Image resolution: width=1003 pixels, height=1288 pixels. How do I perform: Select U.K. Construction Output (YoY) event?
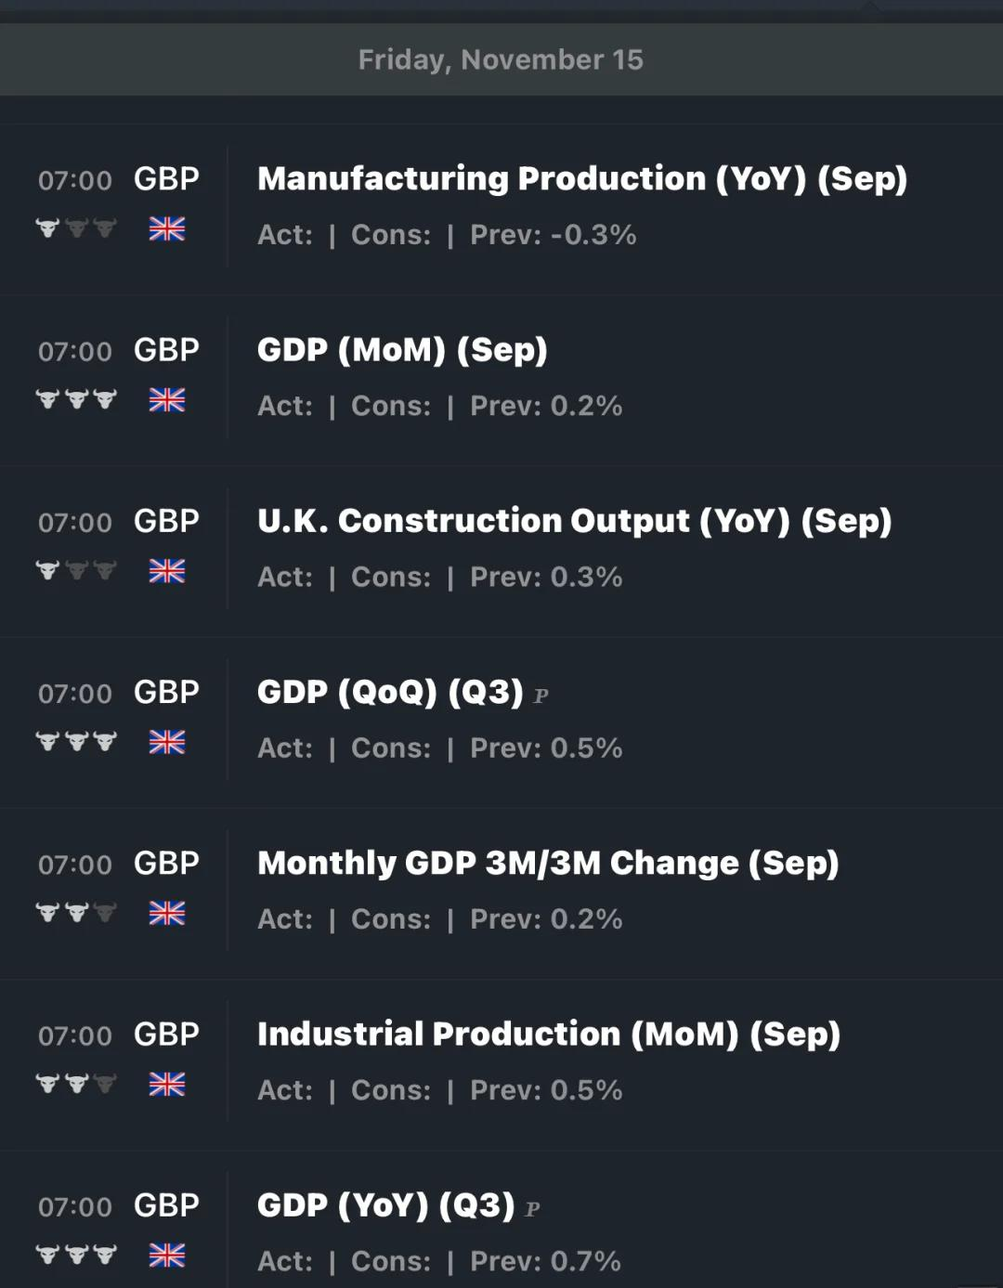(574, 521)
